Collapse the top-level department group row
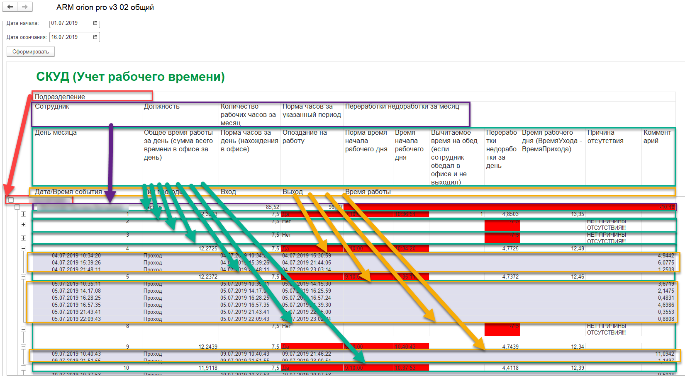This screenshot has width=685, height=376. 11,200
